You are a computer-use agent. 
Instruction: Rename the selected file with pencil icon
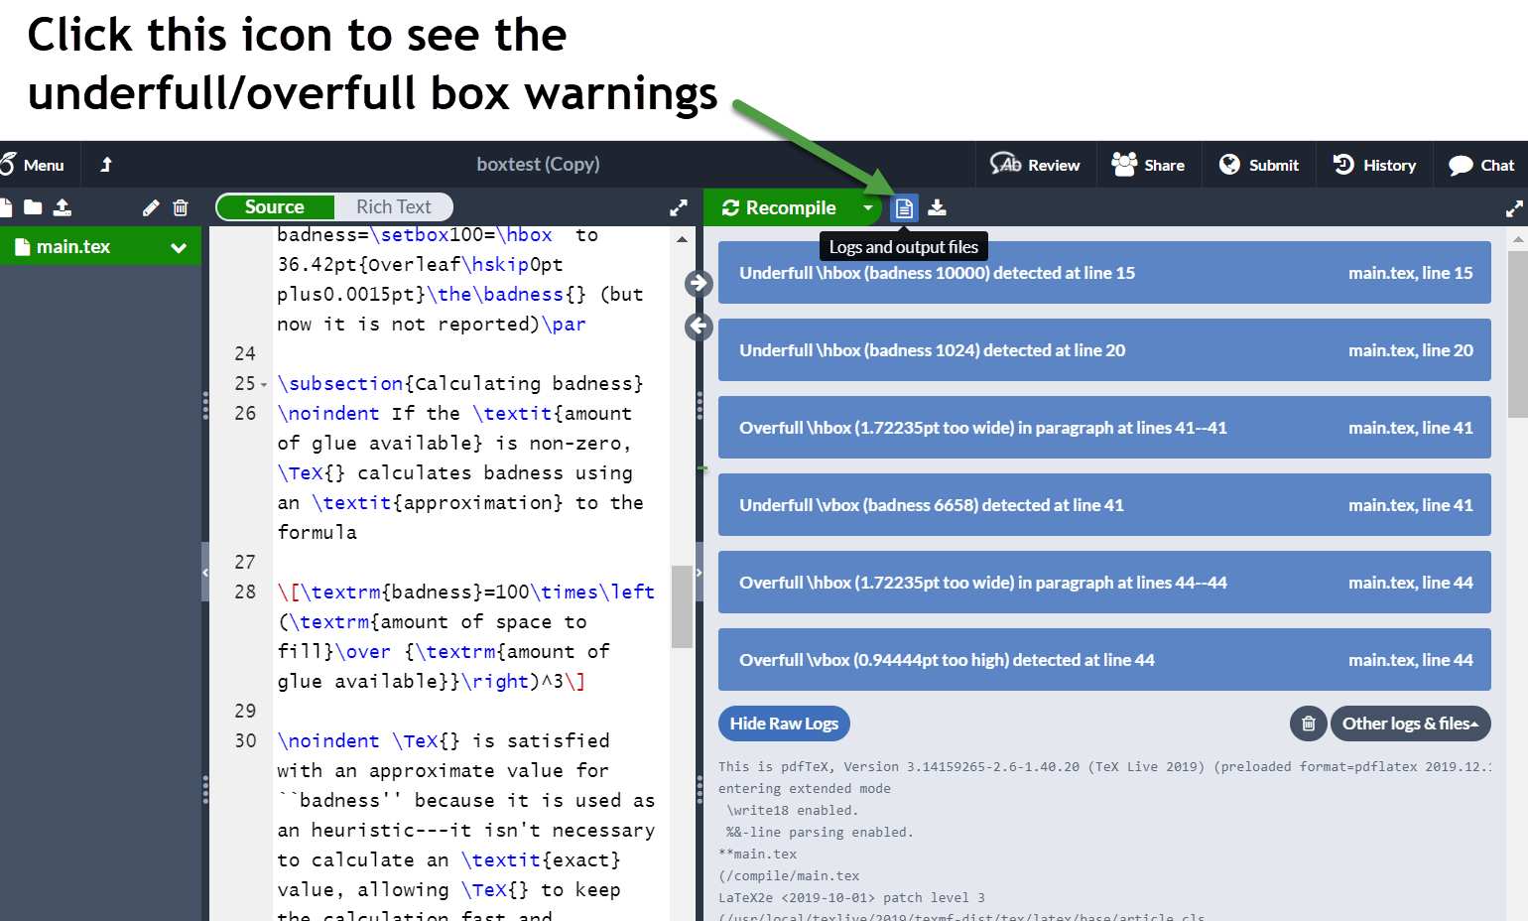(x=151, y=206)
